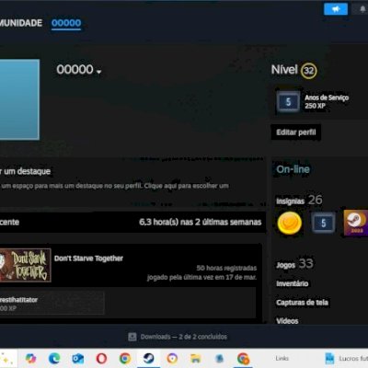Open Don't Starve Together game thumbnail

tap(26, 265)
